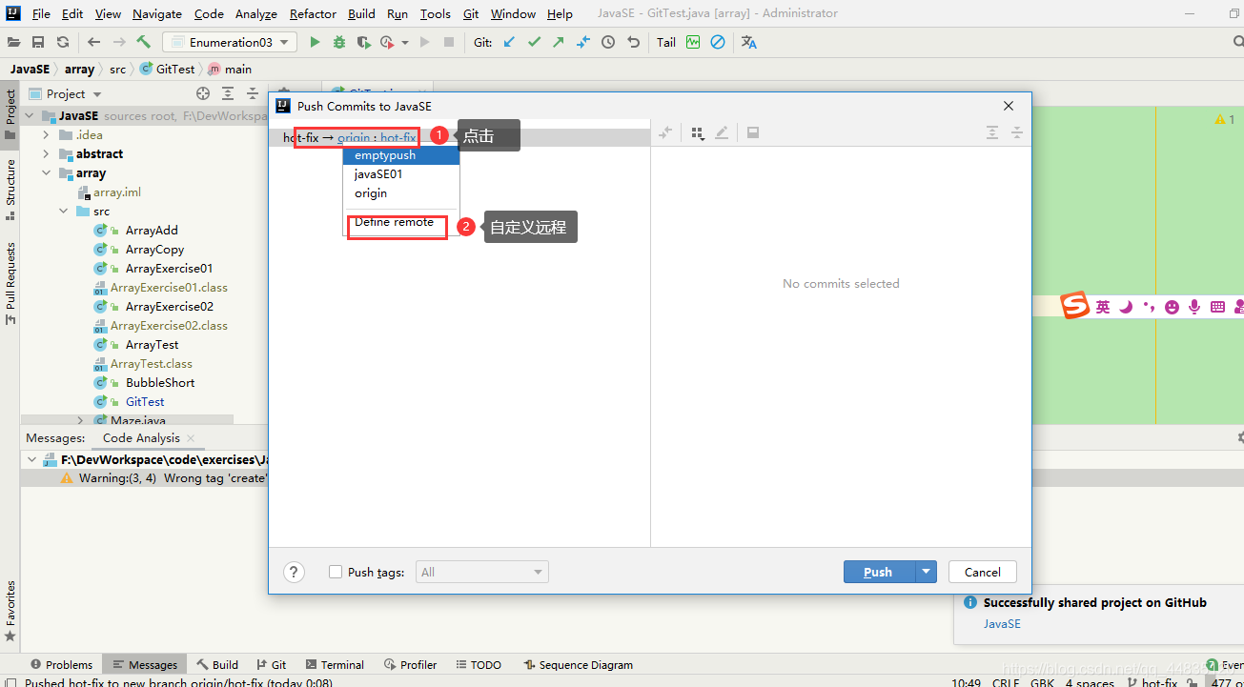Expand the .idea folder
This screenshot has height=687, width=1244.
tap(46, 134)
